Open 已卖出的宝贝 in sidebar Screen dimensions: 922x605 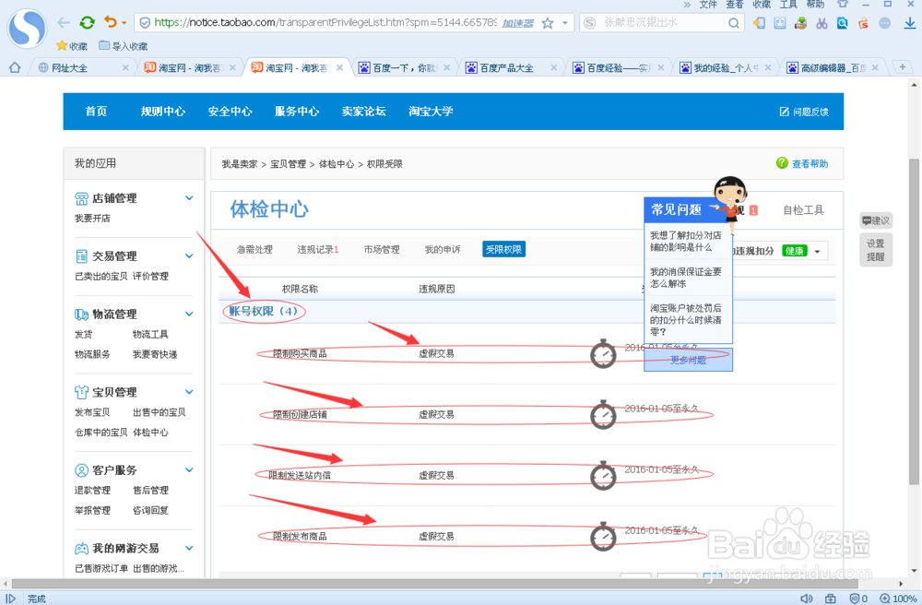[x=101, y=276]
